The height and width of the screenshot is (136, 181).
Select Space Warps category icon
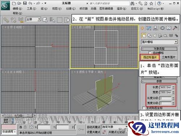(171, 36)
